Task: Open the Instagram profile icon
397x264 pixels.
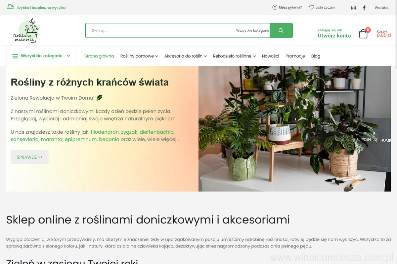Action: pyautogui.click(x=353, y=8)
